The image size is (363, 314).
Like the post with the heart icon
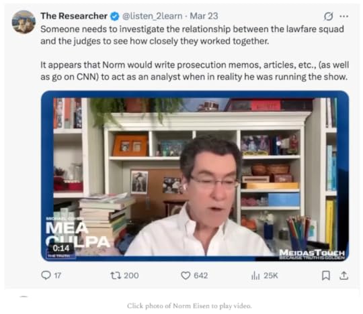coord(186,275)
